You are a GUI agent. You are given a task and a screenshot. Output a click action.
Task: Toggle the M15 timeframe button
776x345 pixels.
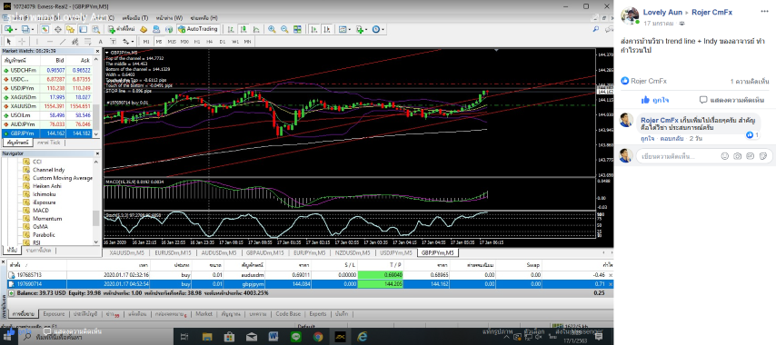(x=171, y=42)
